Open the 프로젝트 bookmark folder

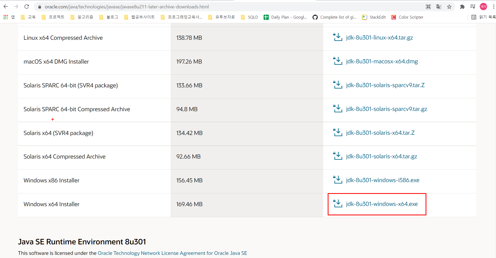pyautogui.click(x=53, y=17)
